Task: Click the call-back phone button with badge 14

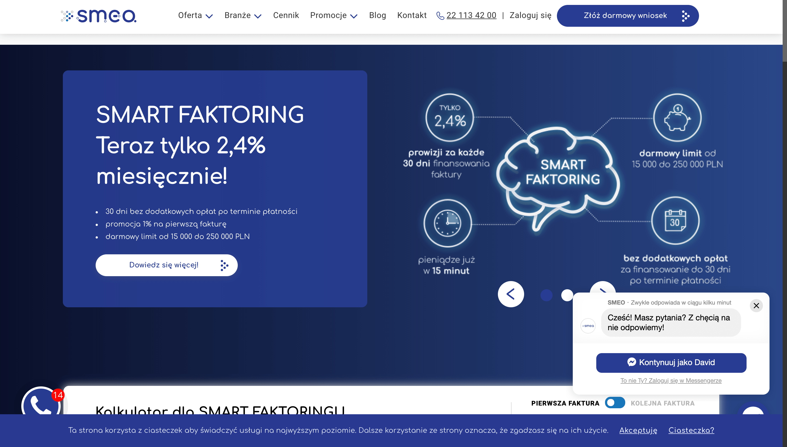Action: tap(41, 402)
